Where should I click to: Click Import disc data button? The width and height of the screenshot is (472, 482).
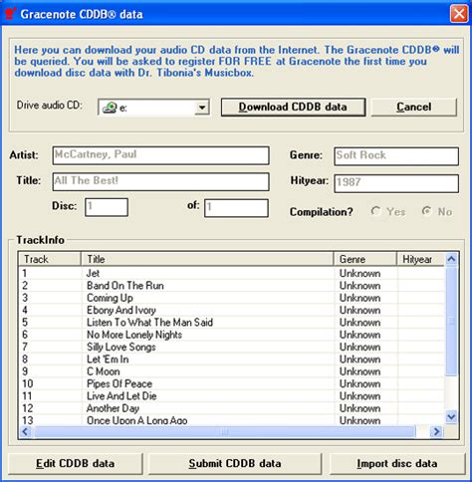(397, 463)
